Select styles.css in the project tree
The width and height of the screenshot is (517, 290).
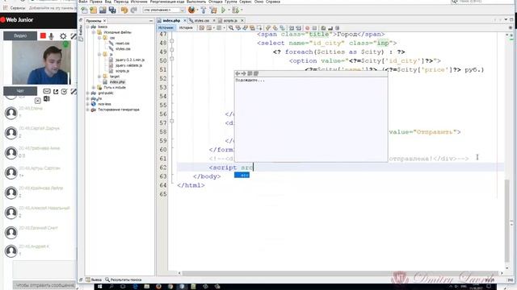pos(123,48)
